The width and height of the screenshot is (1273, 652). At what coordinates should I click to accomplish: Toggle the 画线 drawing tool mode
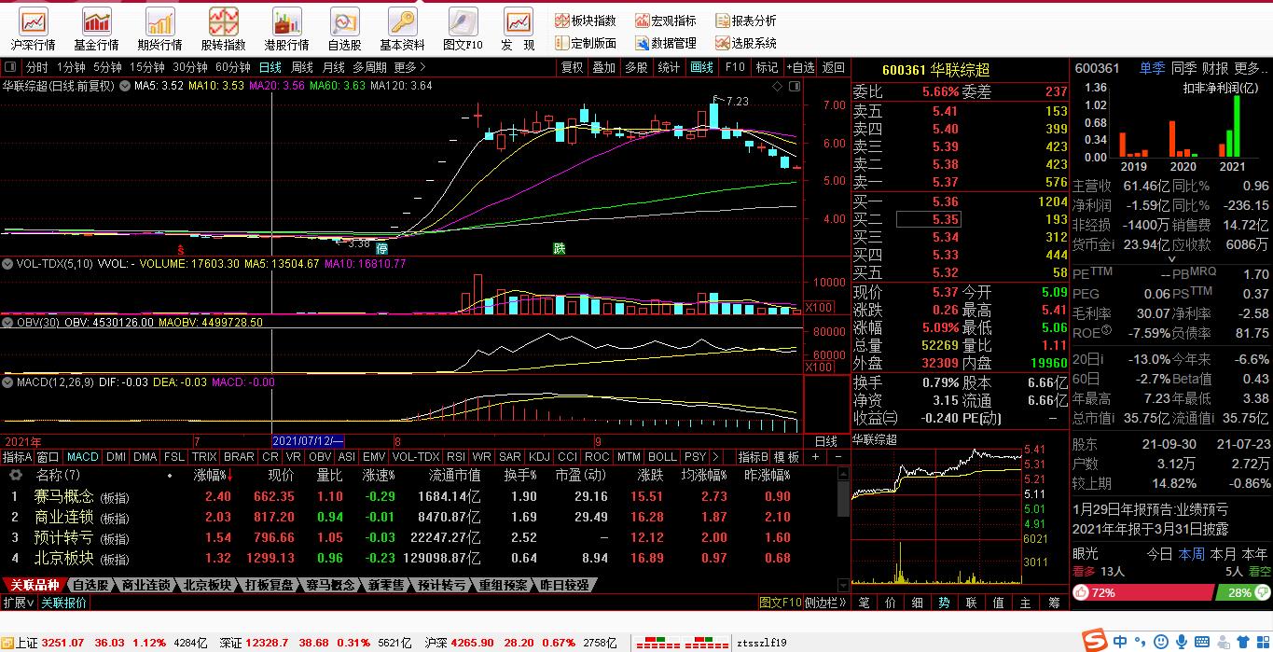point(701,67)
